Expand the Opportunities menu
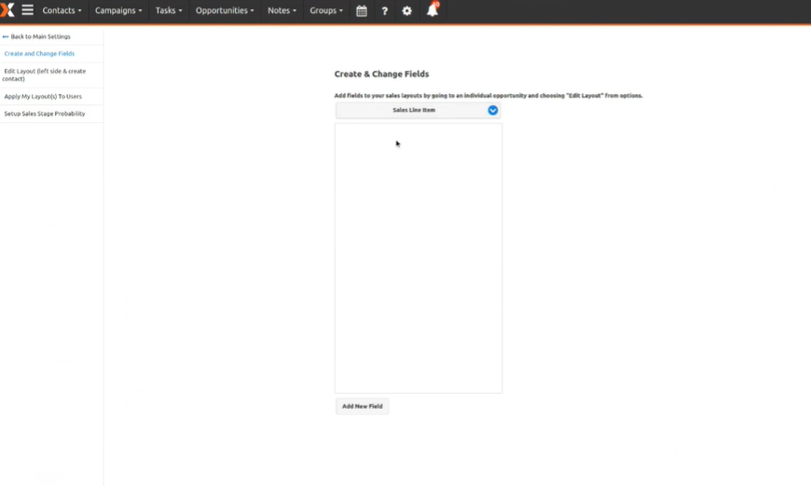 (x=225, y=11)
